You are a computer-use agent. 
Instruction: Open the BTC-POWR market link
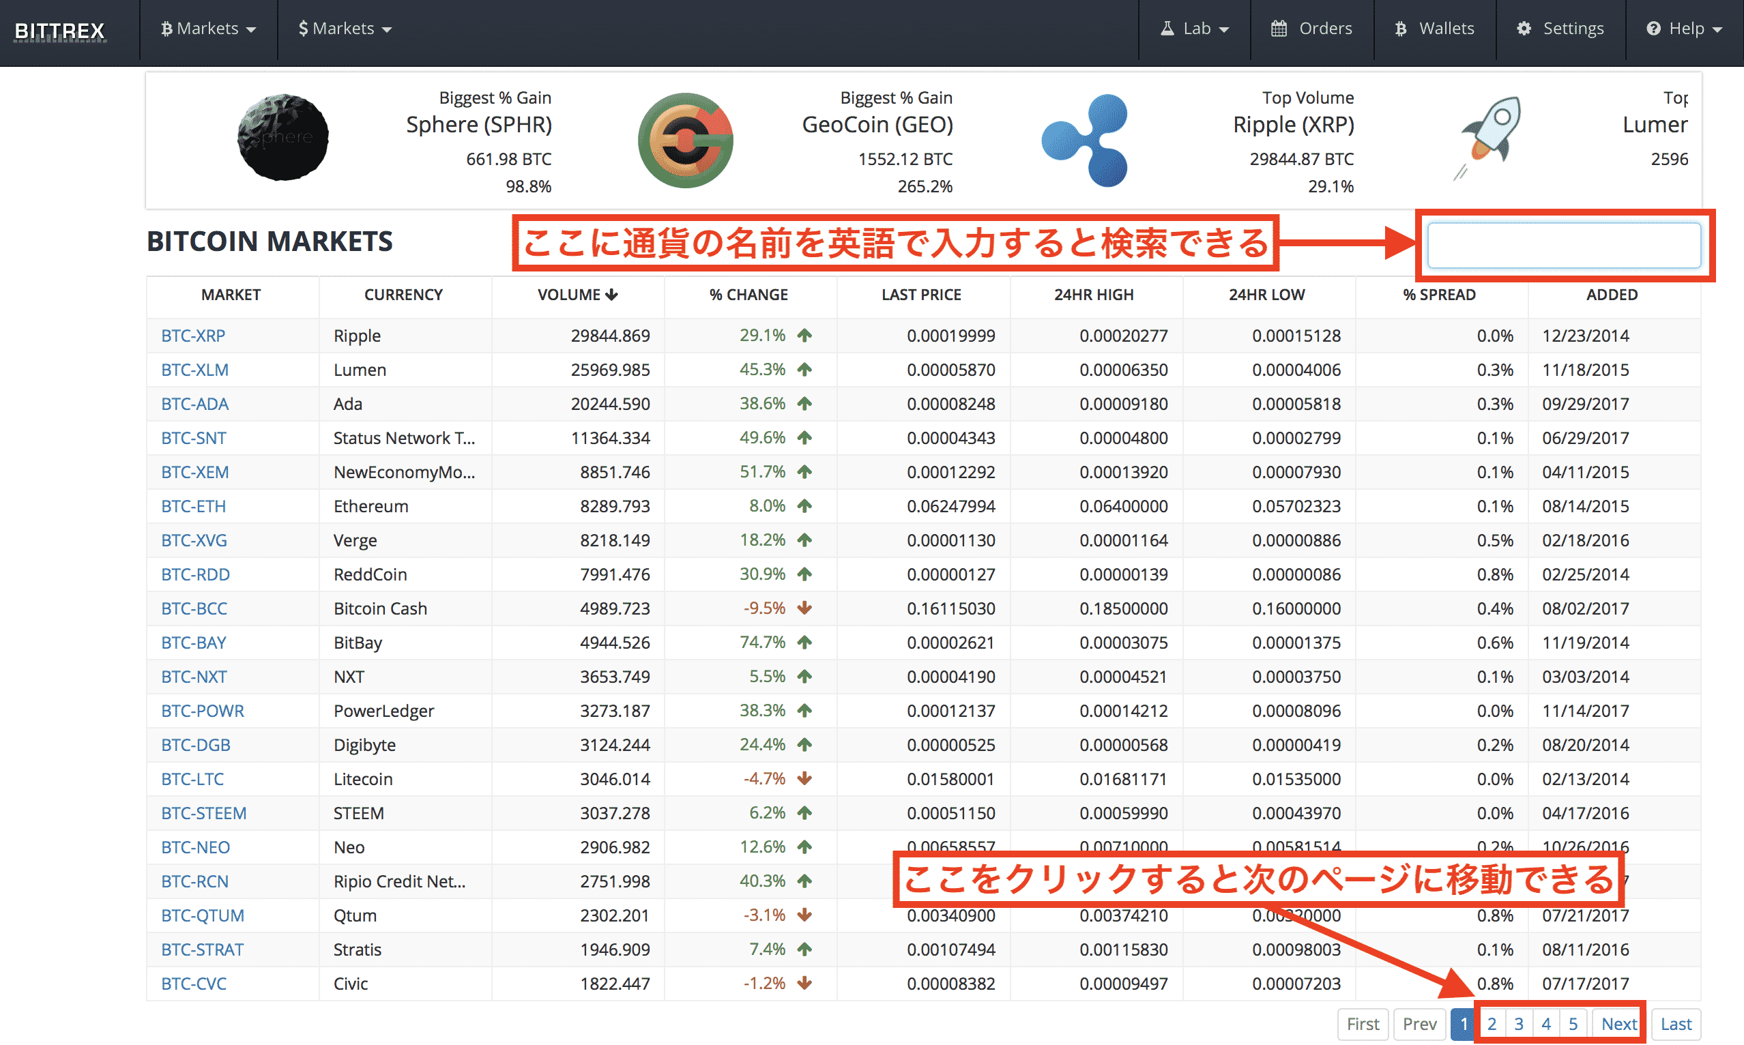(x=203, y=711)
